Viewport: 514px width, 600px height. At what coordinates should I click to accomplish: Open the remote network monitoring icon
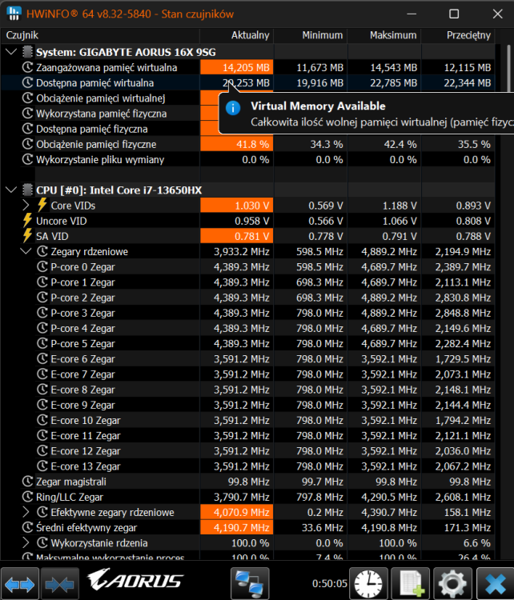point(249,582)
